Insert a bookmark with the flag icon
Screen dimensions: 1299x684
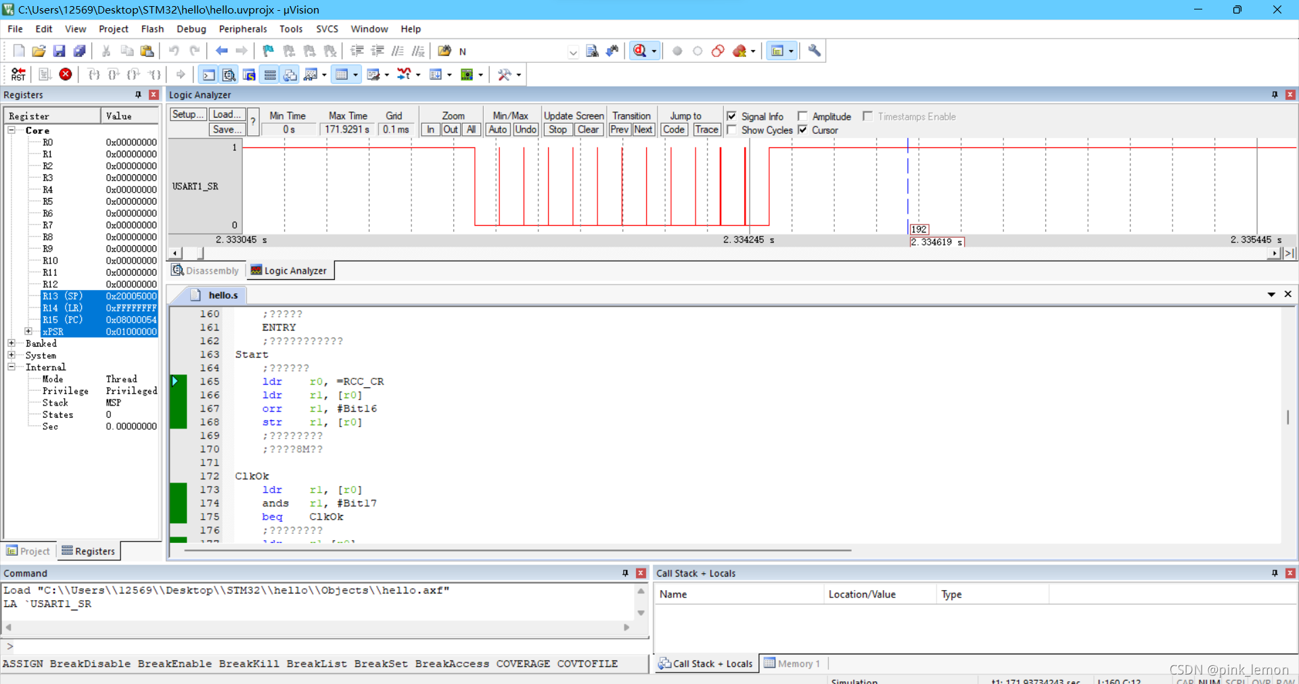point(269,51)
